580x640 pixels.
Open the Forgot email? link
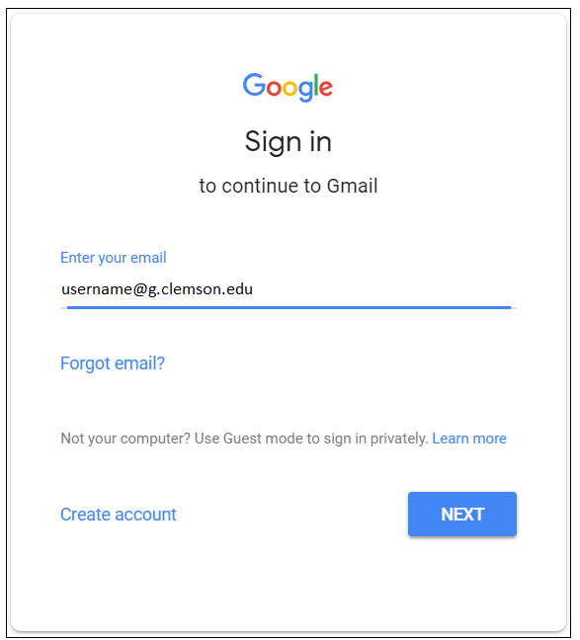(x=113, y=363)
